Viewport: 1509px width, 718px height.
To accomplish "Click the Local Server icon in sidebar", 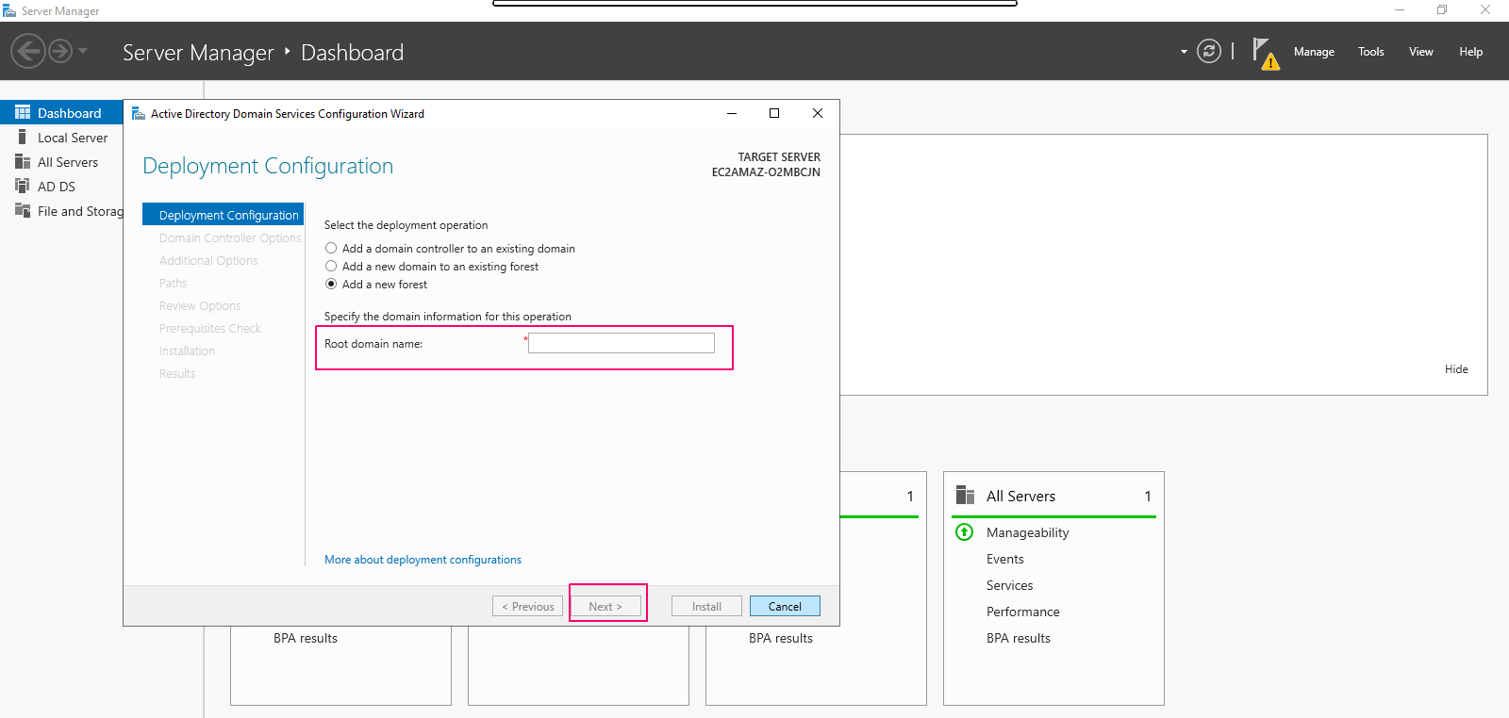I will pyautogui.click(x=23, y=137).
